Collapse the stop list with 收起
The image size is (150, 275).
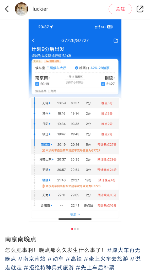tap(75, 214)
